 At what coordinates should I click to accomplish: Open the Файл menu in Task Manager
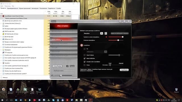tap(2, 6)
